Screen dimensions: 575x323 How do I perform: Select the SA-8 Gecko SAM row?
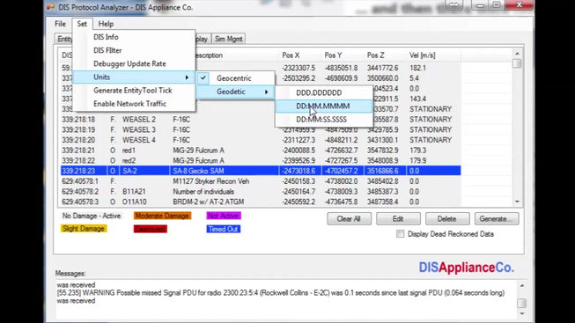pos(261,171)
